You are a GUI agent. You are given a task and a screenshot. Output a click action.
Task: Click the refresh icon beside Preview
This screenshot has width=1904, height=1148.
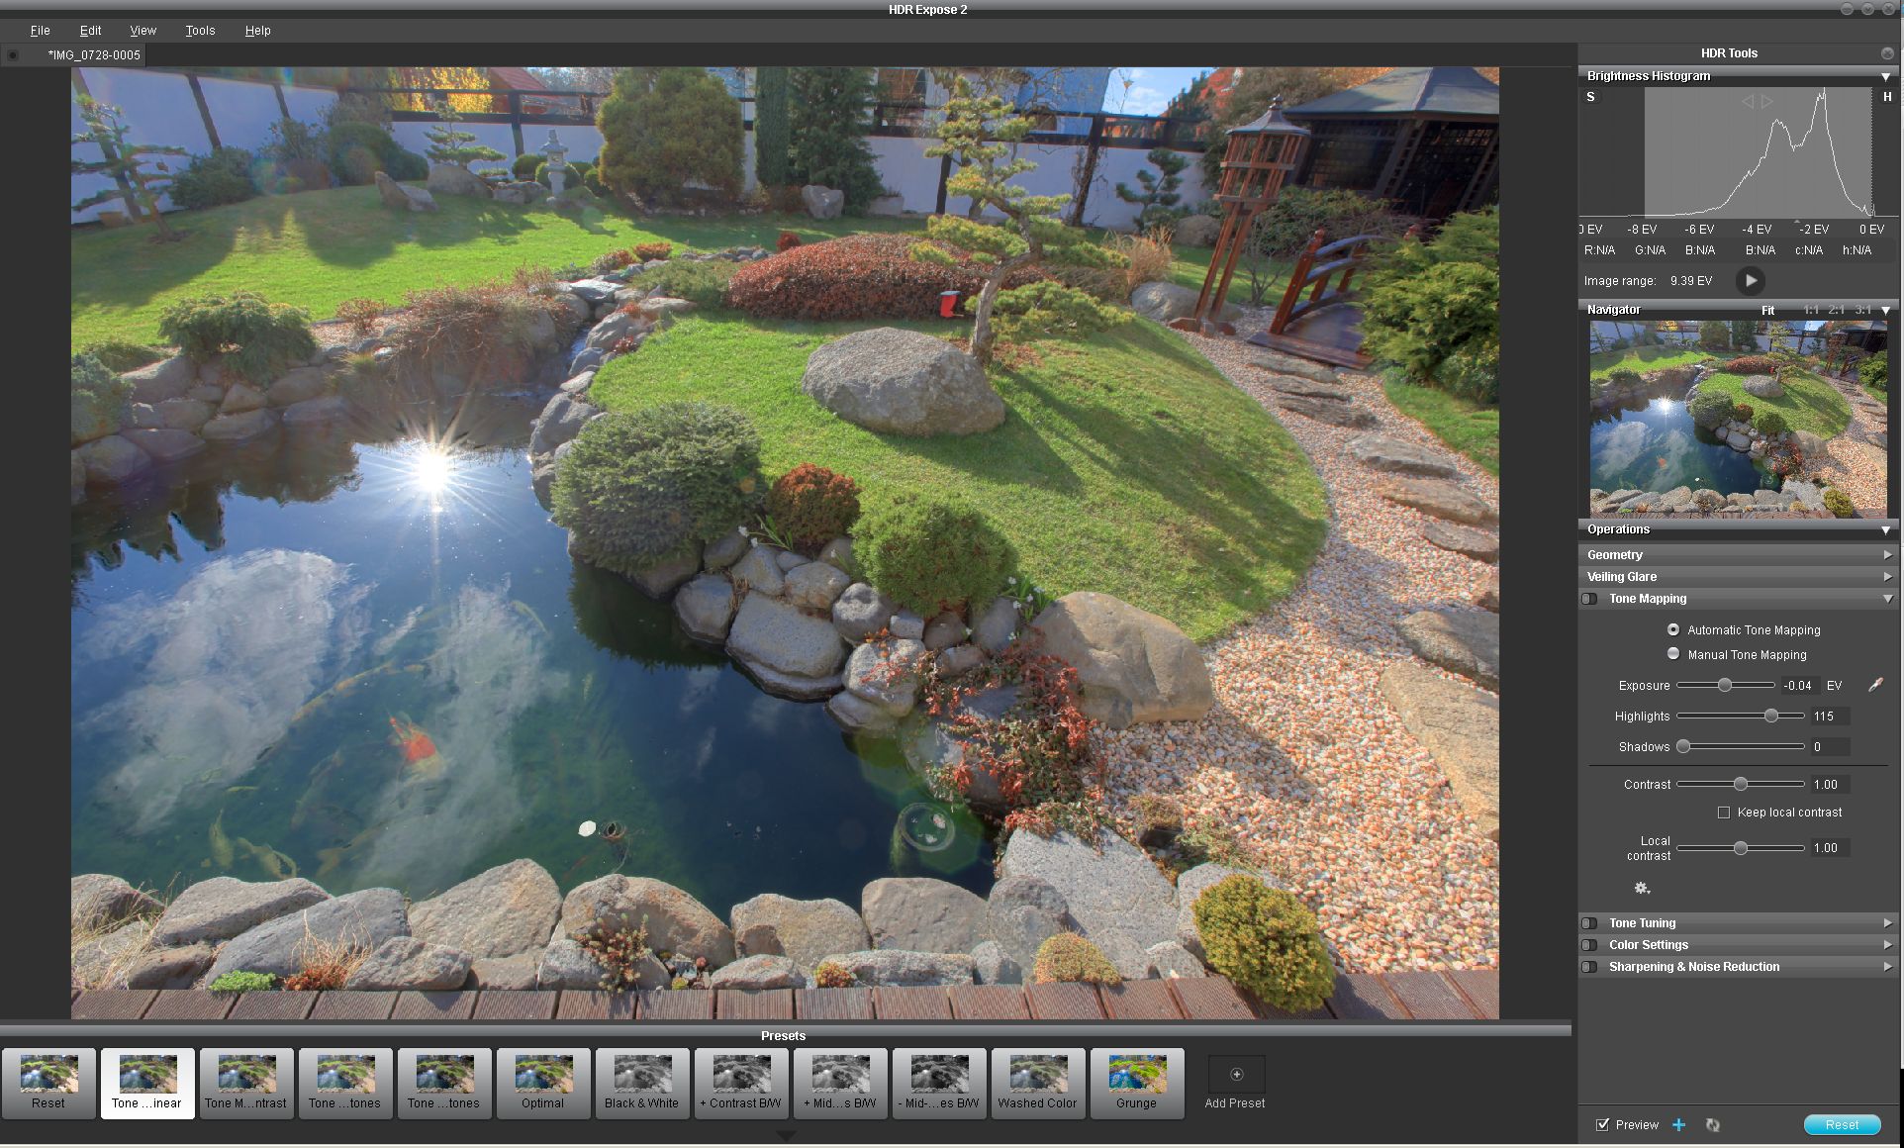[x=1712, y=1124]
